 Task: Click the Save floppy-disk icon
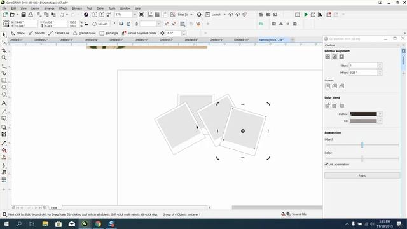tap(24, 15)
